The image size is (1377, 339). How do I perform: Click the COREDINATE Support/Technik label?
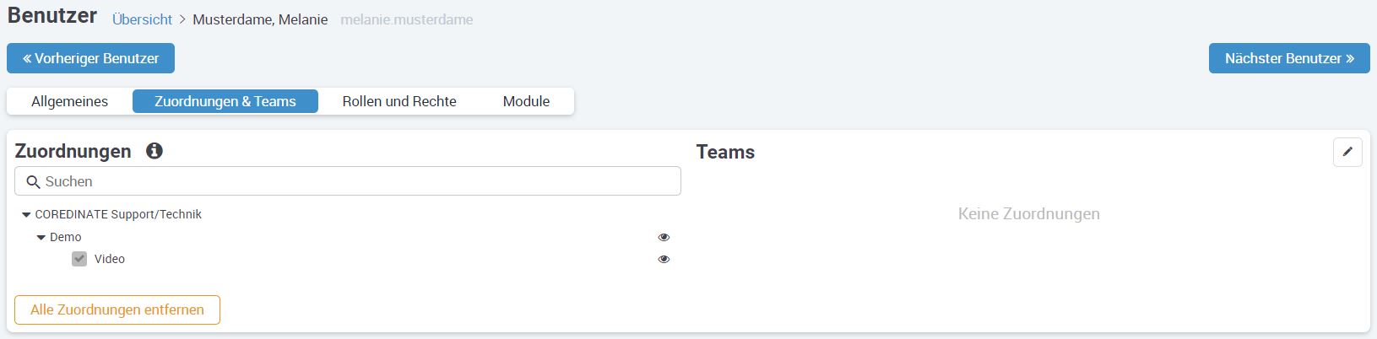[118, 214]
